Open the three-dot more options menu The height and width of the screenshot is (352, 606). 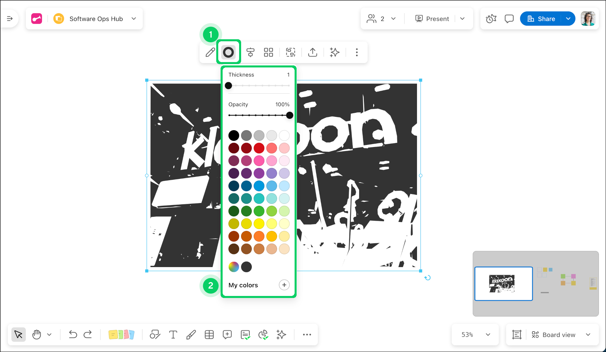pyautogui.click(x=357, y=52)
